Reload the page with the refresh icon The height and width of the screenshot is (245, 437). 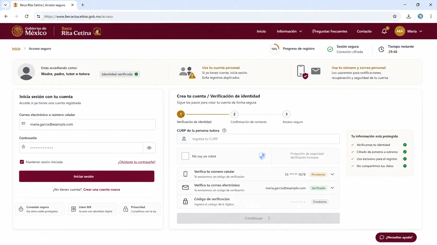coord(27,16)
